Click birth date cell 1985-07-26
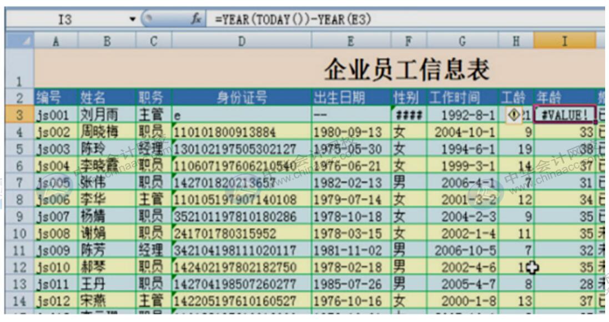Image resolution: width=609 pixels, height=322 pixels. (351, 284)
